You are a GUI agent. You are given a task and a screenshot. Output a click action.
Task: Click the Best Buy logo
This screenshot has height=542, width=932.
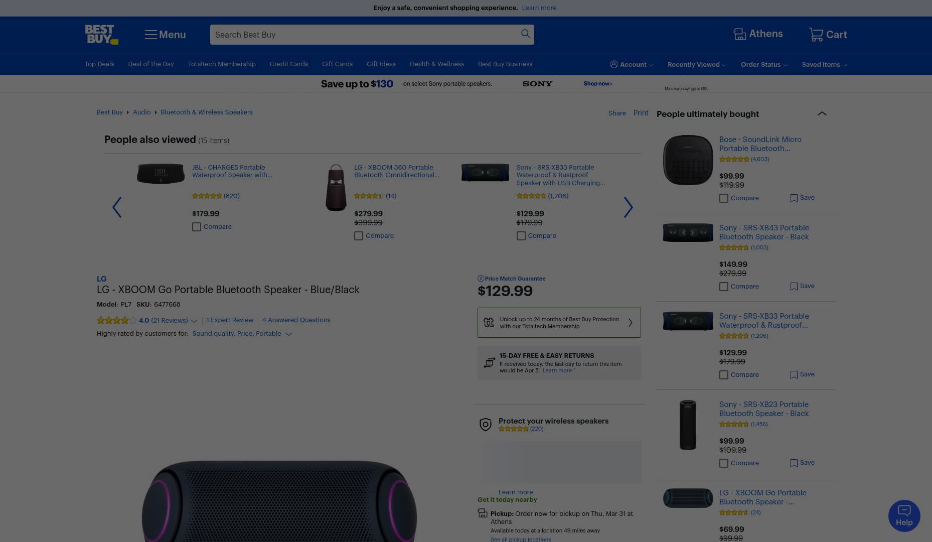101,35
